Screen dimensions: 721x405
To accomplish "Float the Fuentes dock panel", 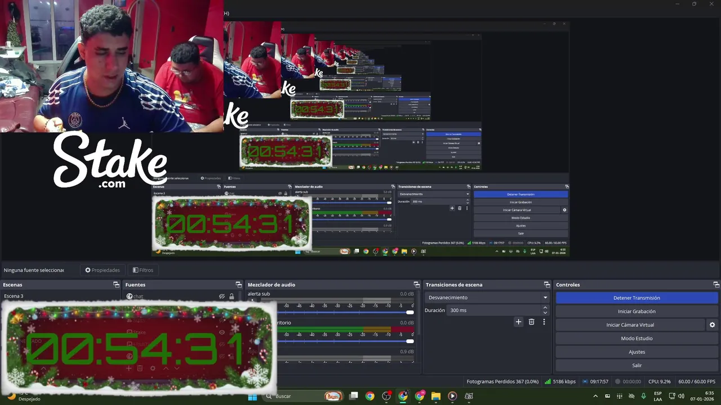I will coord(238,285).
